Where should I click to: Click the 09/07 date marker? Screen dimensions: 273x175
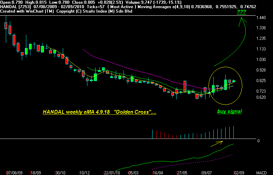207,173
